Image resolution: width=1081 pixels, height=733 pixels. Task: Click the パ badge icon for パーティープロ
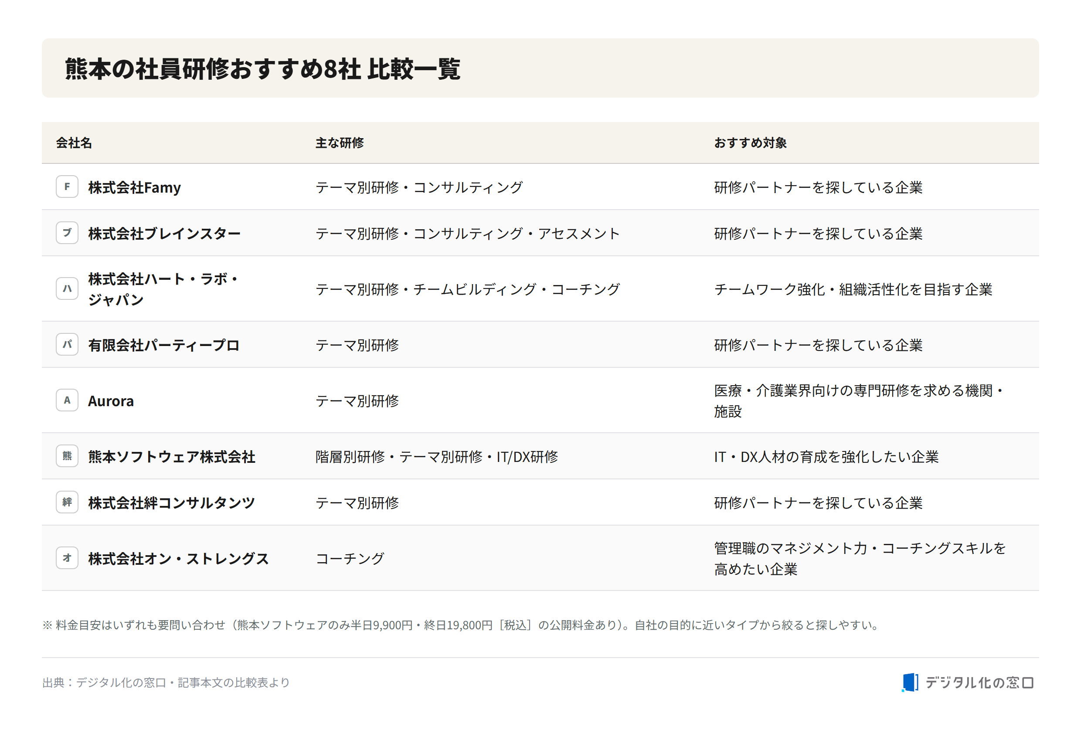coord(67,344)
